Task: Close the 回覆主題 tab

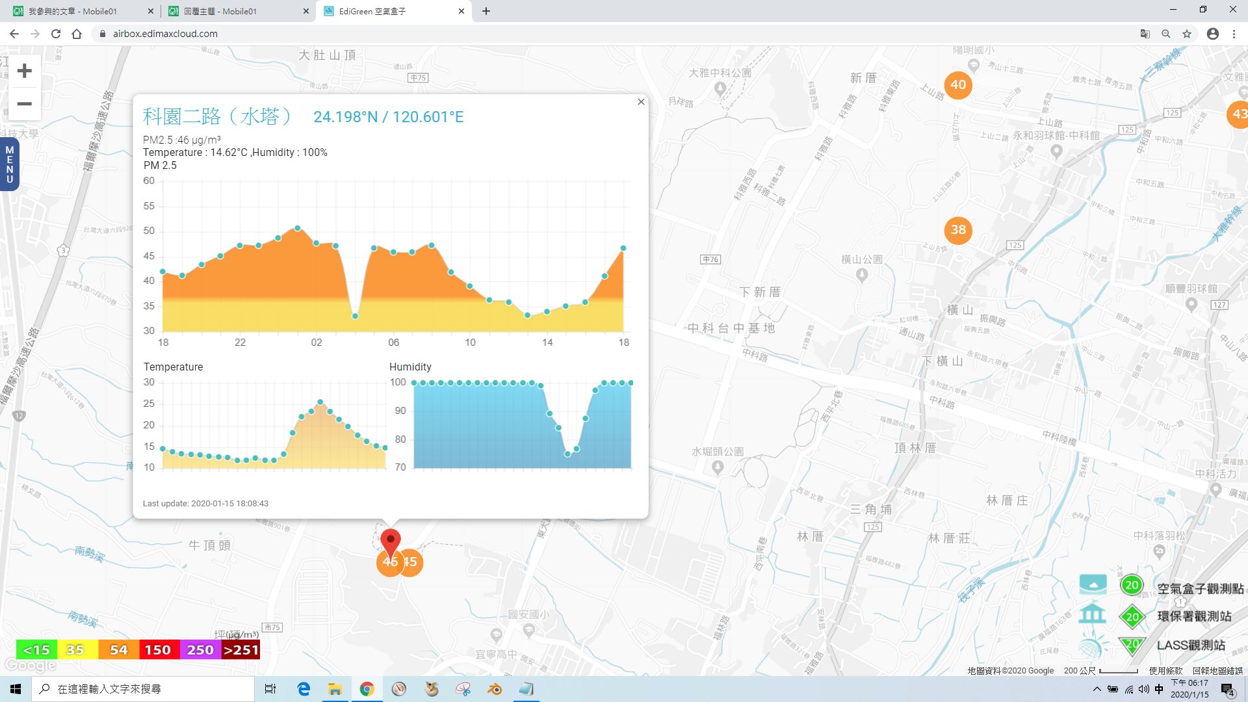Action: pyautogui.click(x=306, y=11)
